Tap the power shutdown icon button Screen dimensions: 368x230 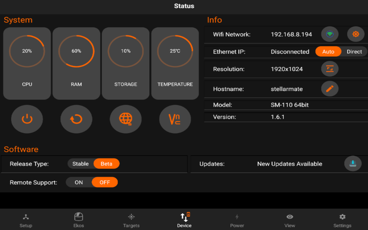[27, 119]
